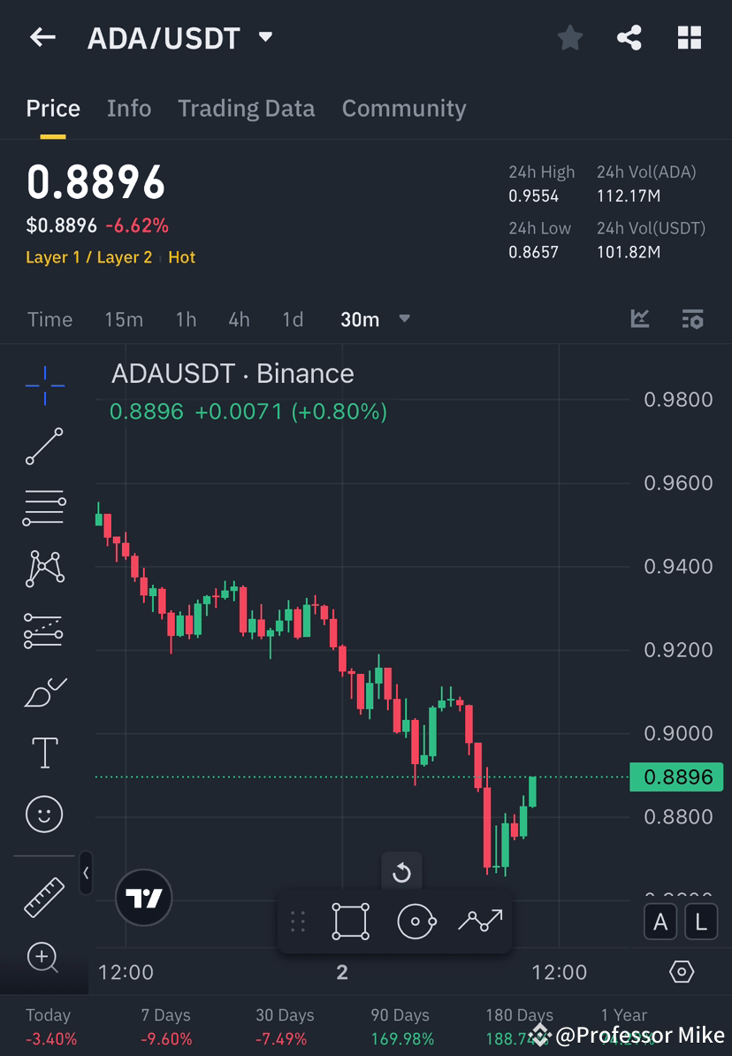This screenshot has width=732, height=1056.
Task: Open the emoji sticker tool
Action: pyautogui.click(x=44, y=814)
